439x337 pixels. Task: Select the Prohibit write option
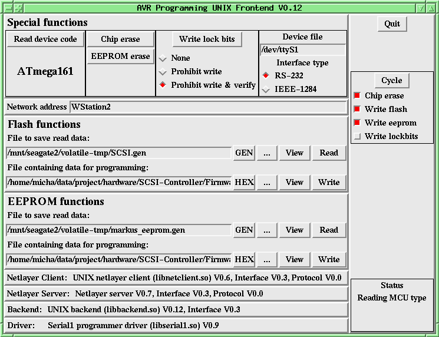point(191,72)
